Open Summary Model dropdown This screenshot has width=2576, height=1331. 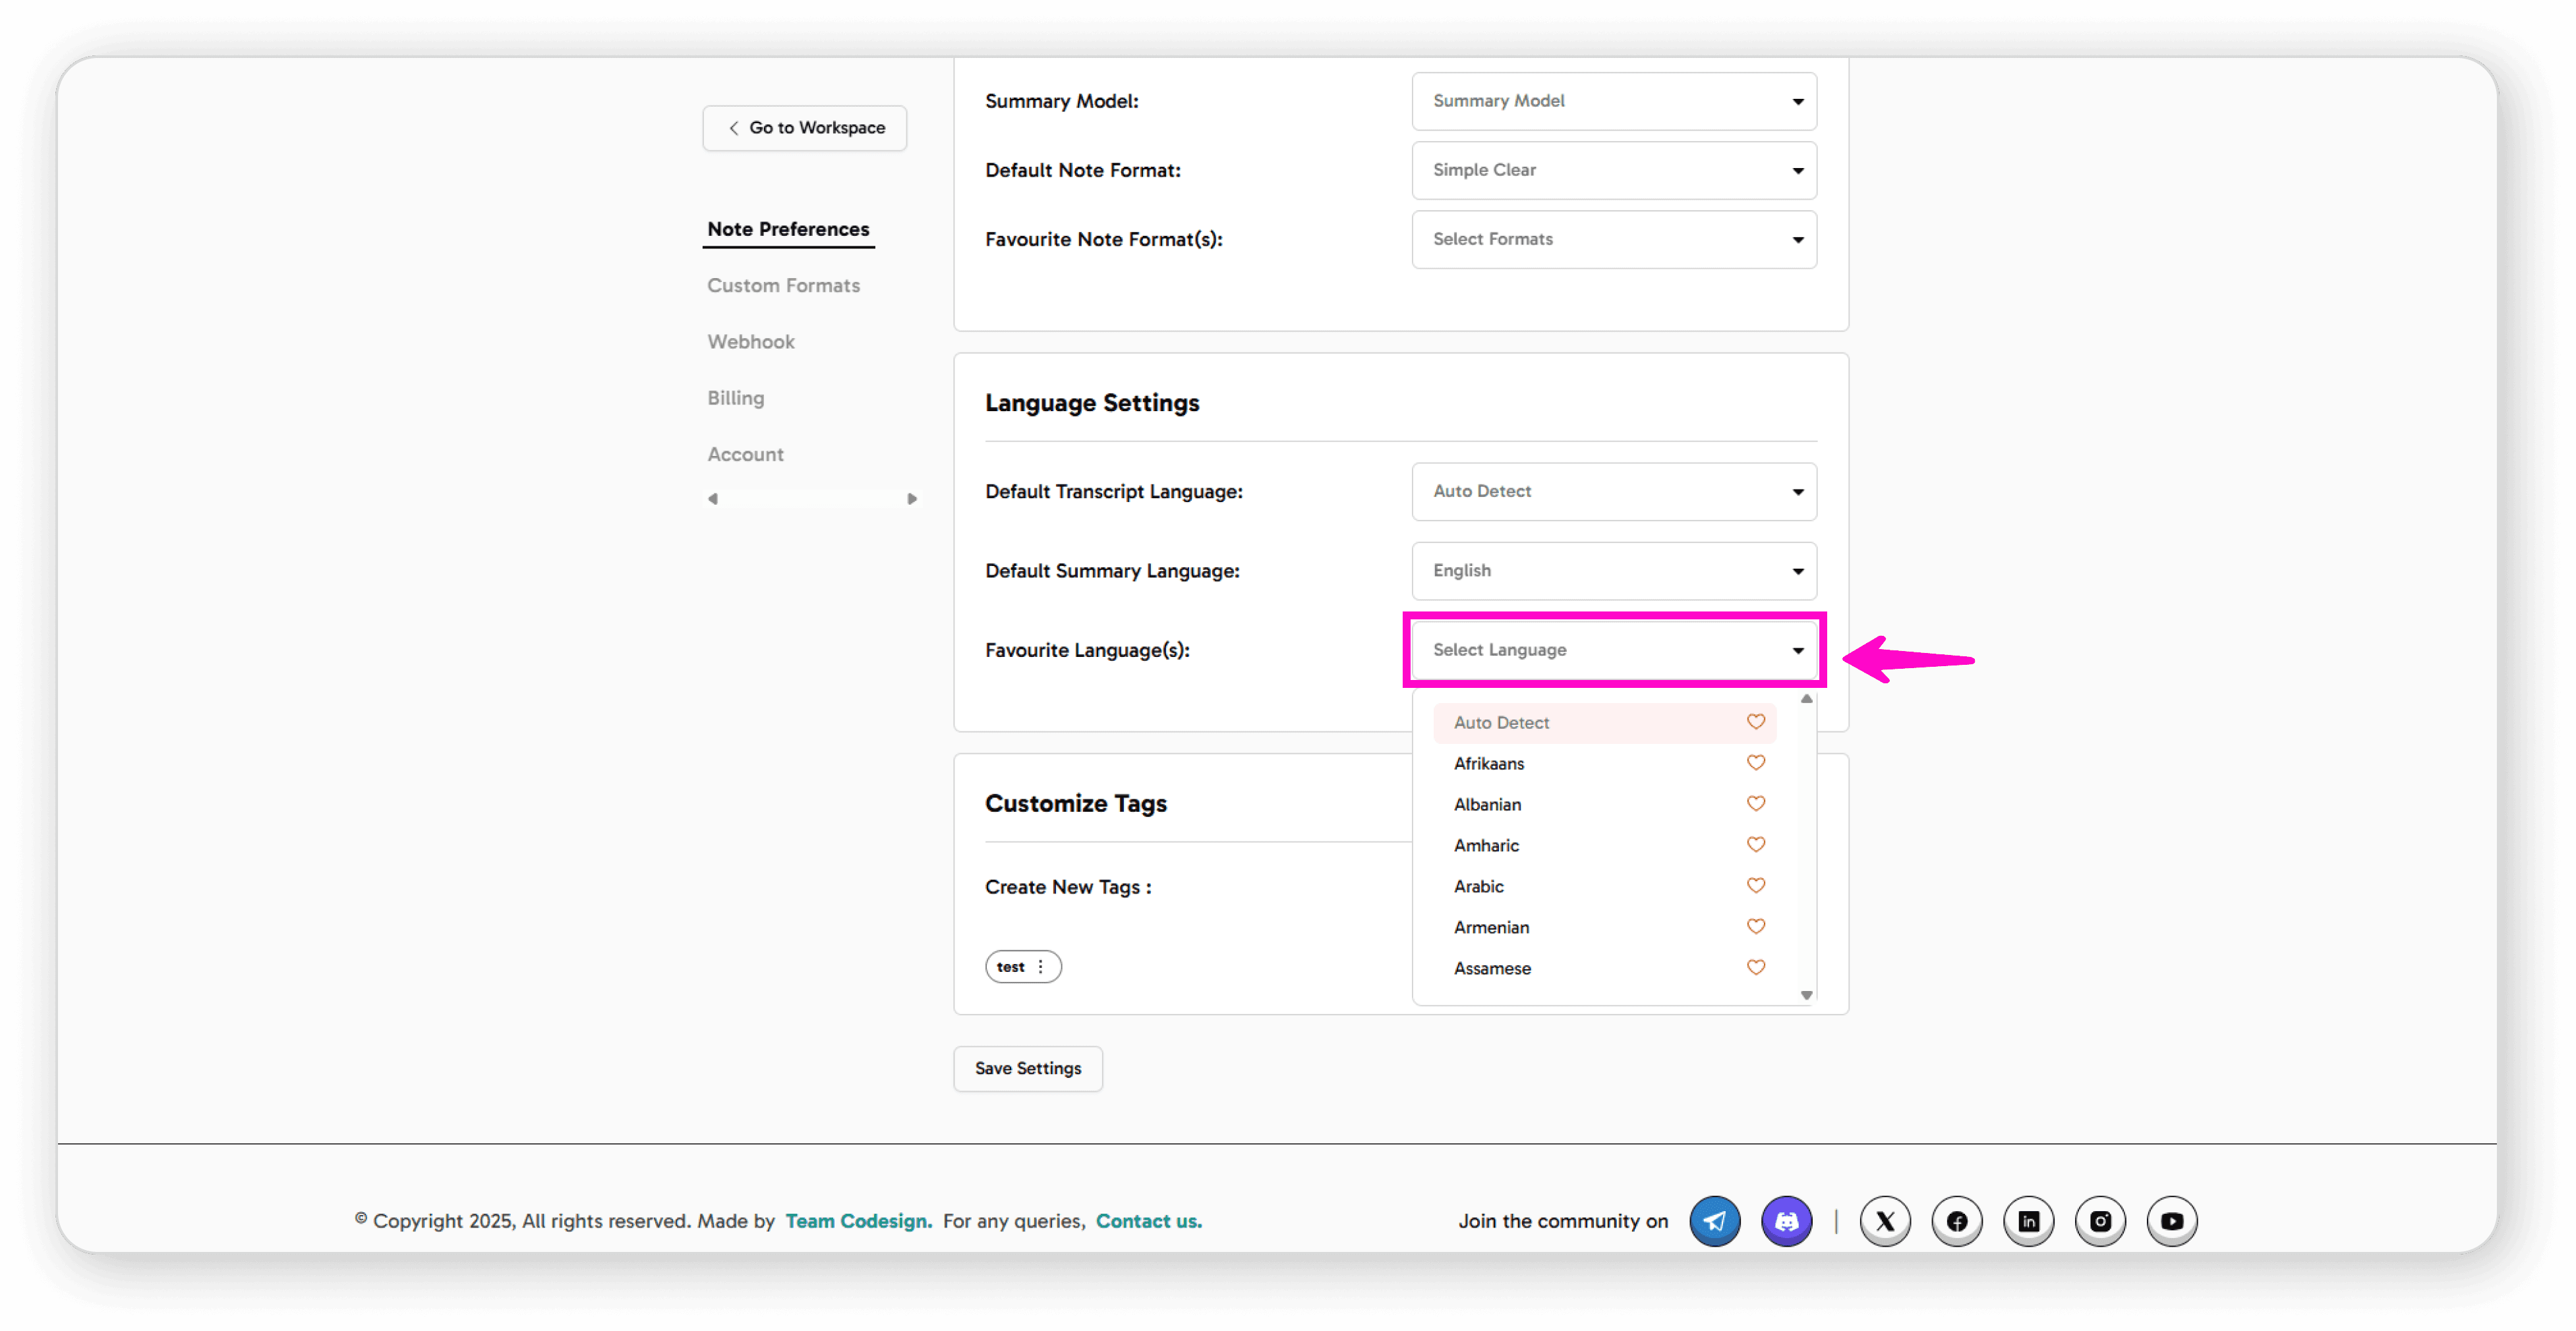point(1613,101)
